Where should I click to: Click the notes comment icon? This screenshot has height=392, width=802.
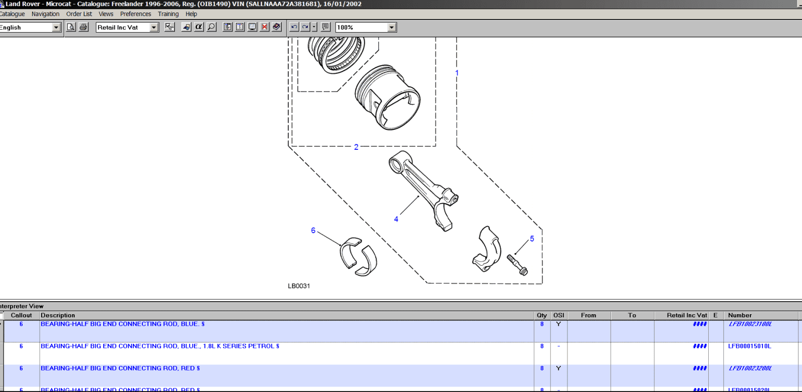click(326, 27)
